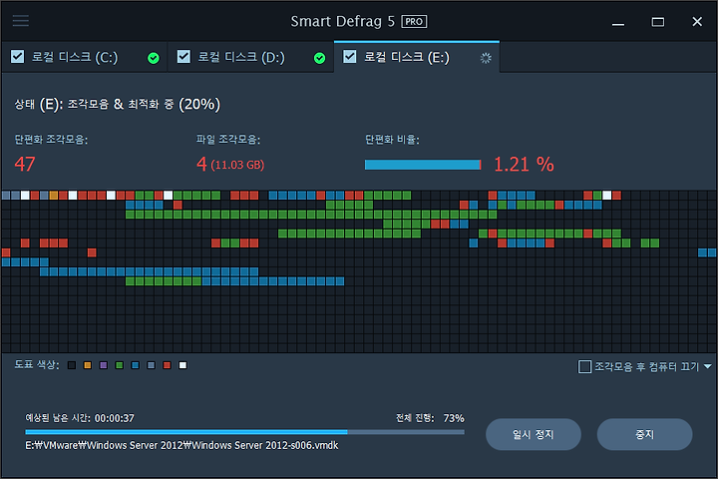718x479 pixels.
Task: Click the green checkmark on the C: tab
Action: 154,58
